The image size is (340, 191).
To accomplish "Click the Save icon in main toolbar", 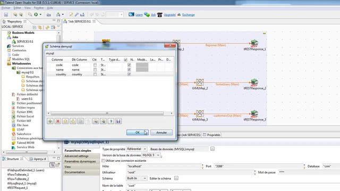I will coord(6,15).
